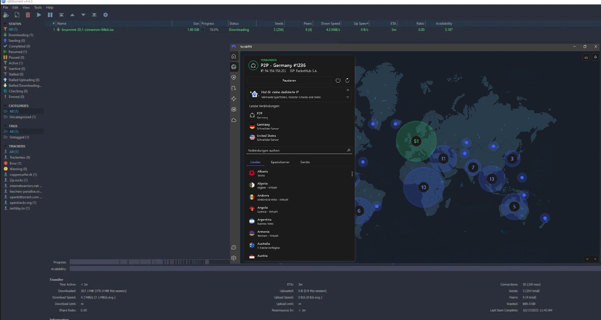Move torrent to bottom of queue

click(x=94, y=15)
